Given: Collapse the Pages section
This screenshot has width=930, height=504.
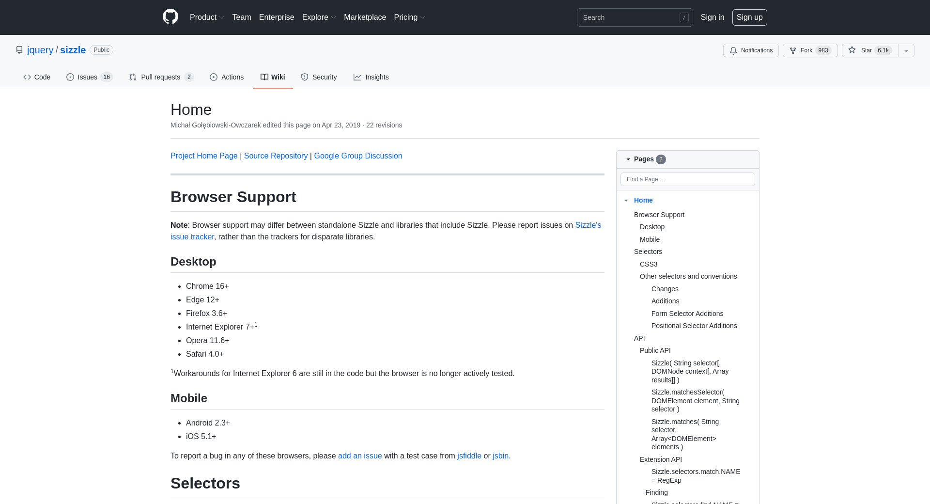Looking at the screenshot, I should coord(628,159).
